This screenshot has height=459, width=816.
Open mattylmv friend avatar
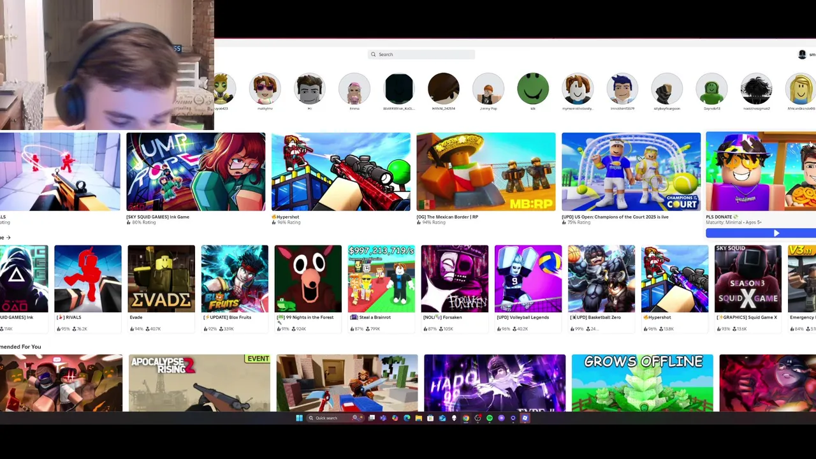265,89
